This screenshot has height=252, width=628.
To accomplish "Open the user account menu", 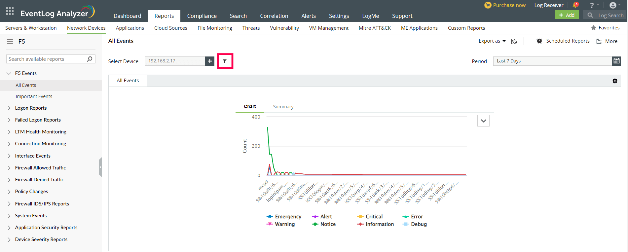I will (614, 5).
